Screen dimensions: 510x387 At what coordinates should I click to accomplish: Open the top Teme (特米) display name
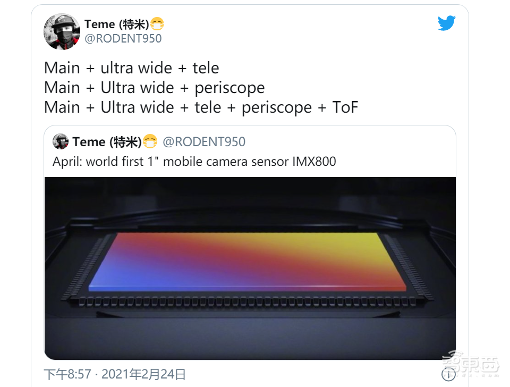coord(117,24)
